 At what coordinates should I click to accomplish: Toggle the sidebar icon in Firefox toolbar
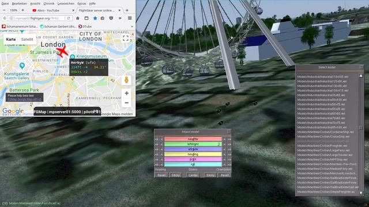(x=86, y=18)
